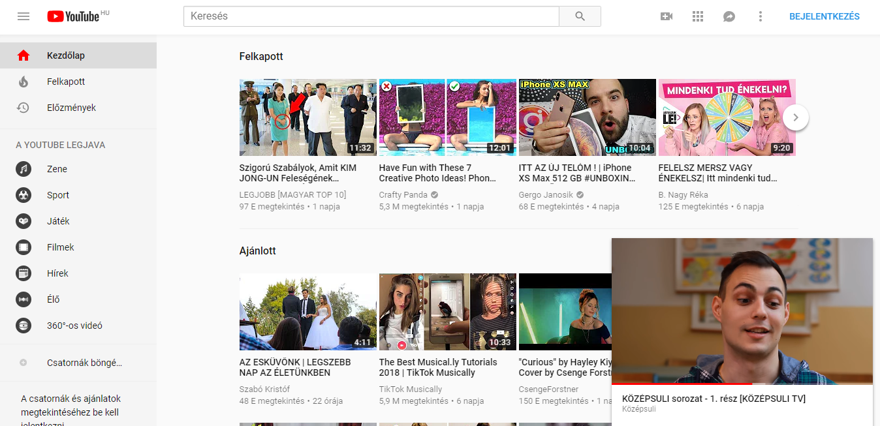This screenshot has height=426, width=880.
Task: Open the Crafty Panda channel link
Action: 403,195
